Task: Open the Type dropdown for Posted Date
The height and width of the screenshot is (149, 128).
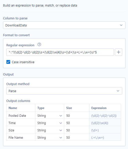Action: (x=50, y=116)
